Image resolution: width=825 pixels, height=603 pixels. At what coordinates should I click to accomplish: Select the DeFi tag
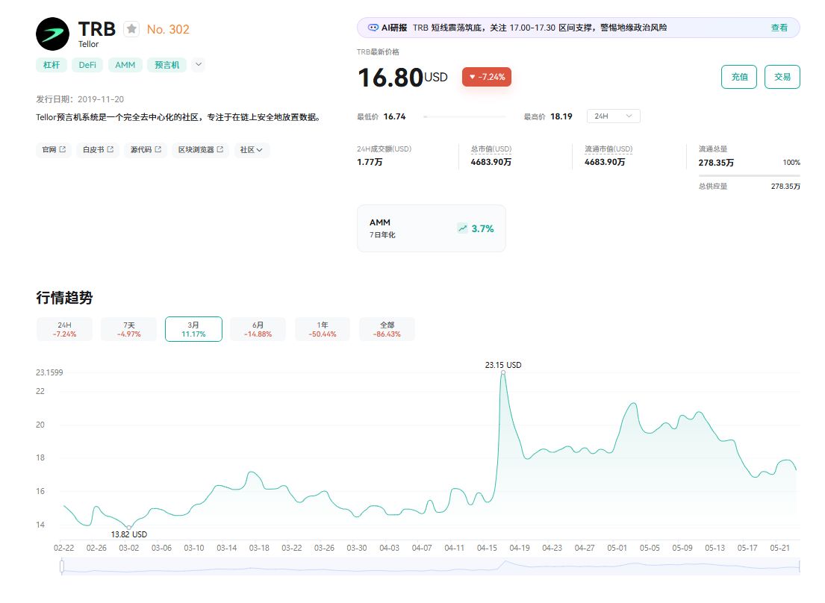[x=87, y=65]
